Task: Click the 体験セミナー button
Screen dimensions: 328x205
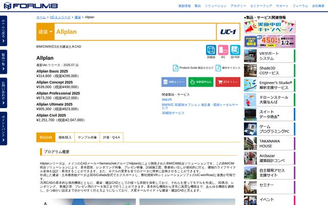Action: 174,82
